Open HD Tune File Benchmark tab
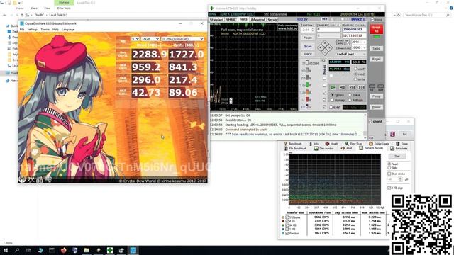The height and width of the screenshot is (255, 454). [295, 148]
